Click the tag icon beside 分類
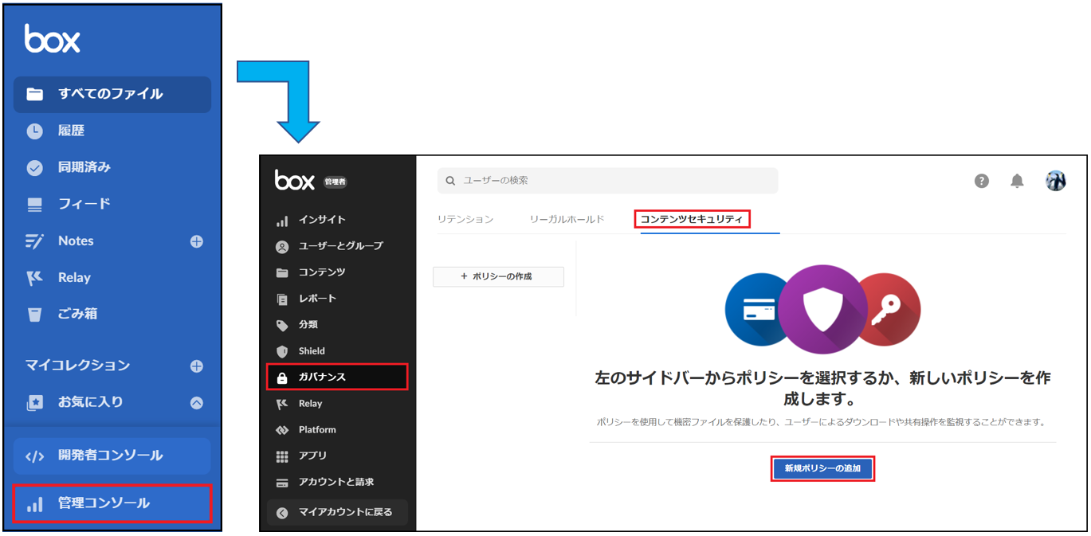The width and height of the screenshot is (1091, 536). [x=282, y=326]
